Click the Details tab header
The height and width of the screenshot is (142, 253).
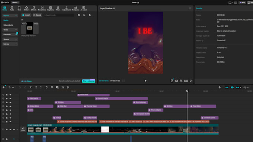199,9
